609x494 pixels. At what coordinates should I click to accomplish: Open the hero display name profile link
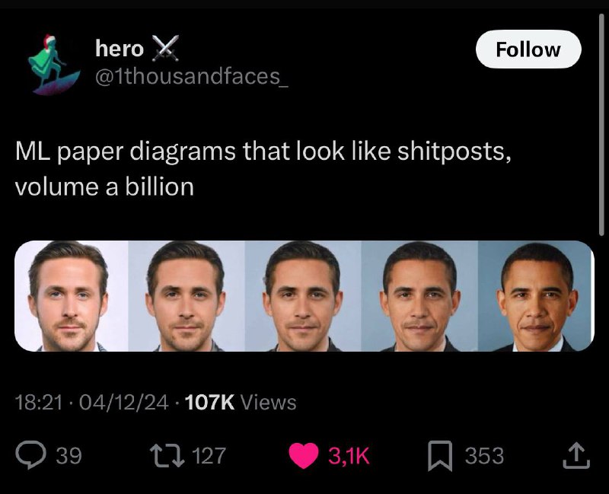(x=119, y=49)
